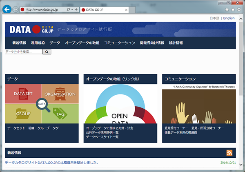The height and width of the screenshot is (172, 245).
Task: Open 開発者向け情報 menu item
Action: (152, 43)
